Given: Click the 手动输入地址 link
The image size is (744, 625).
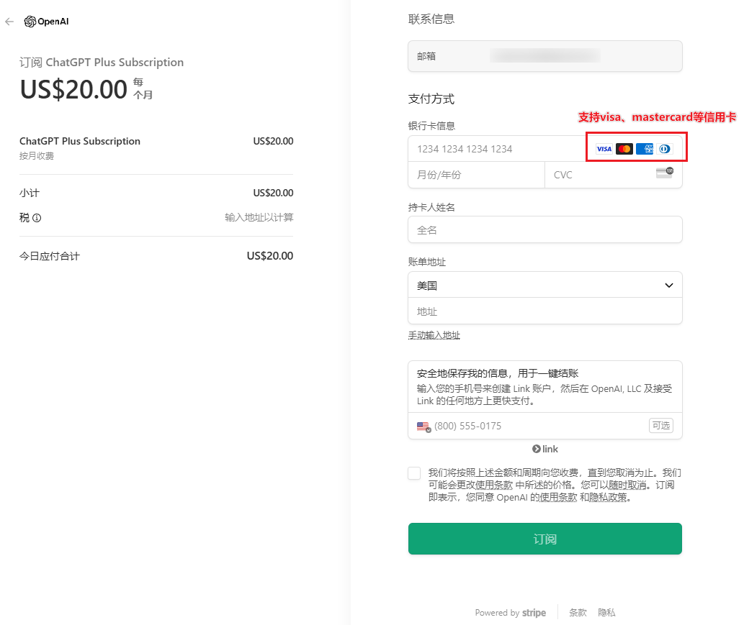Looking at the screenshot, I should [x=434, y=335].
